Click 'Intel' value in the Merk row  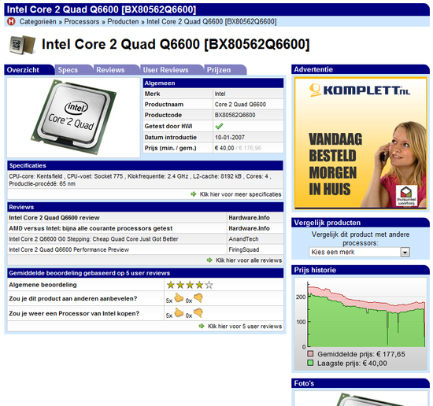click(x=220, y=94)
